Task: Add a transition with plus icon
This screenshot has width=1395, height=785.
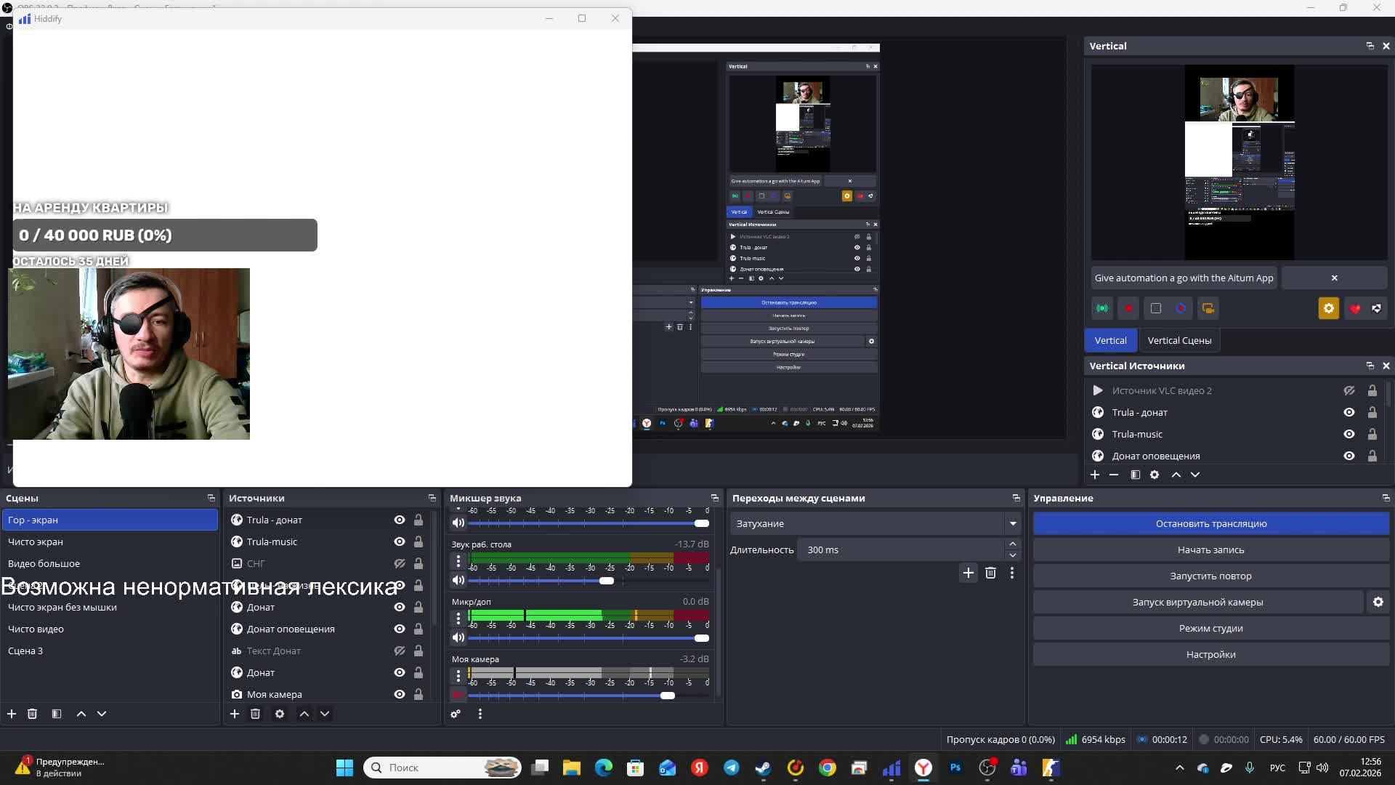Action: pyautogui.click(x=968, y=573)
